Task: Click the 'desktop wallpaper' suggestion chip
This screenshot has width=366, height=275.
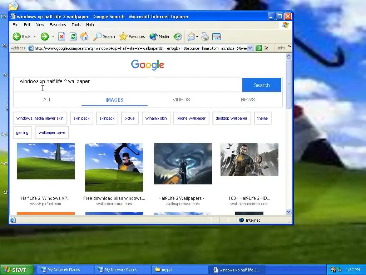Action: point(232,118)
